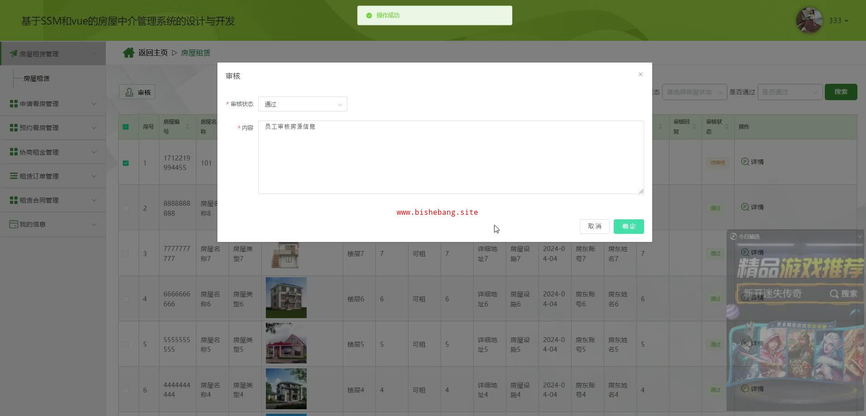Click the green 搜索 search button
Screen dimensions: 866x416
tap(841, 92)
